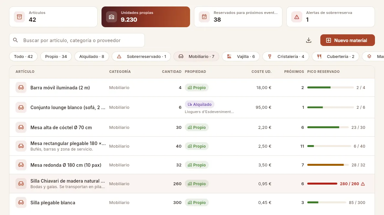Click the warning icon in Alertas de sobrerreserva card
Screen dimensions: 384x215
click(297, 17)
